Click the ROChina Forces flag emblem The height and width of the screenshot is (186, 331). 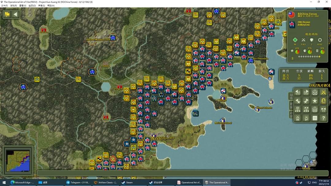click(x=292, y=15)
